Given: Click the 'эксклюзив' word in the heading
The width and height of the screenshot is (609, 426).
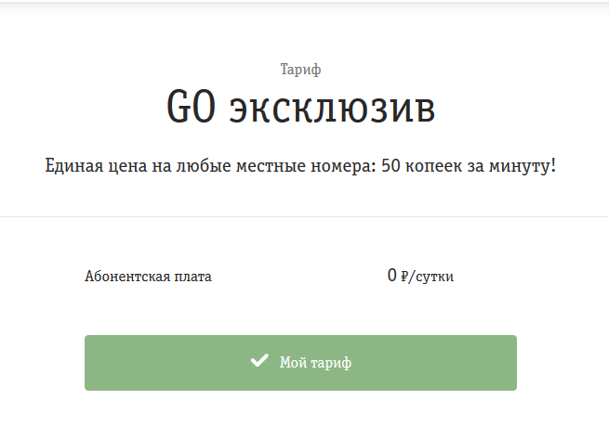Looking at the screenshot, I should coord(333,109).
